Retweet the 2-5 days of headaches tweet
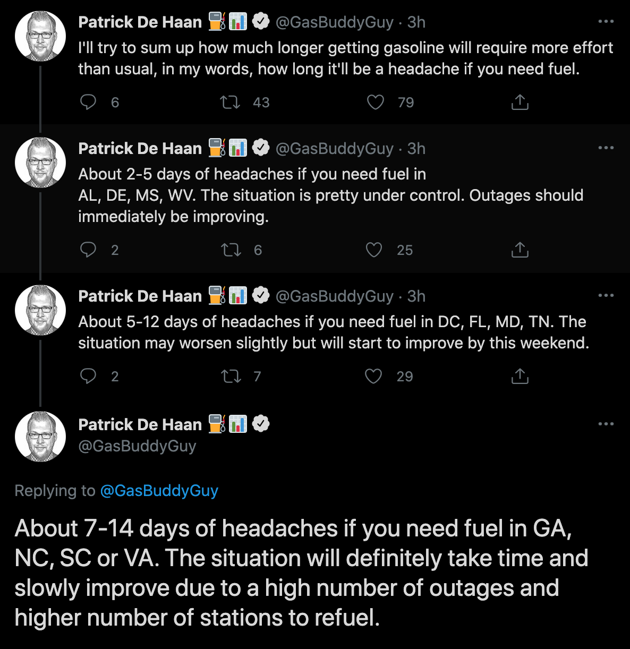The width and height of the screenshot is (630, 649). (231, 250)
